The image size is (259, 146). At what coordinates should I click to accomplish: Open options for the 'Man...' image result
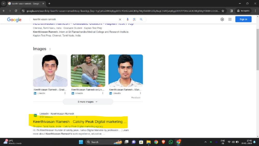click(x=140, y=93)
